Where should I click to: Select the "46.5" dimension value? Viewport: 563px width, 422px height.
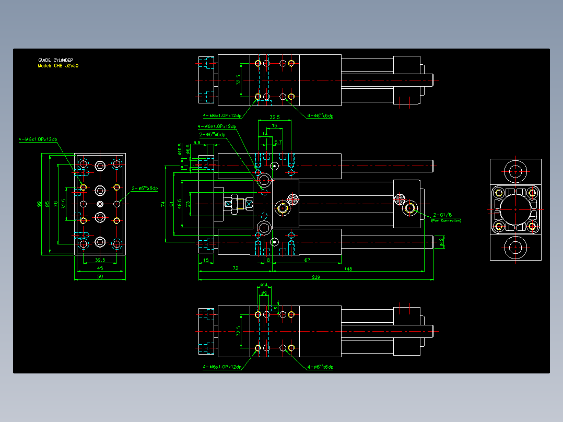coord(180,204)
